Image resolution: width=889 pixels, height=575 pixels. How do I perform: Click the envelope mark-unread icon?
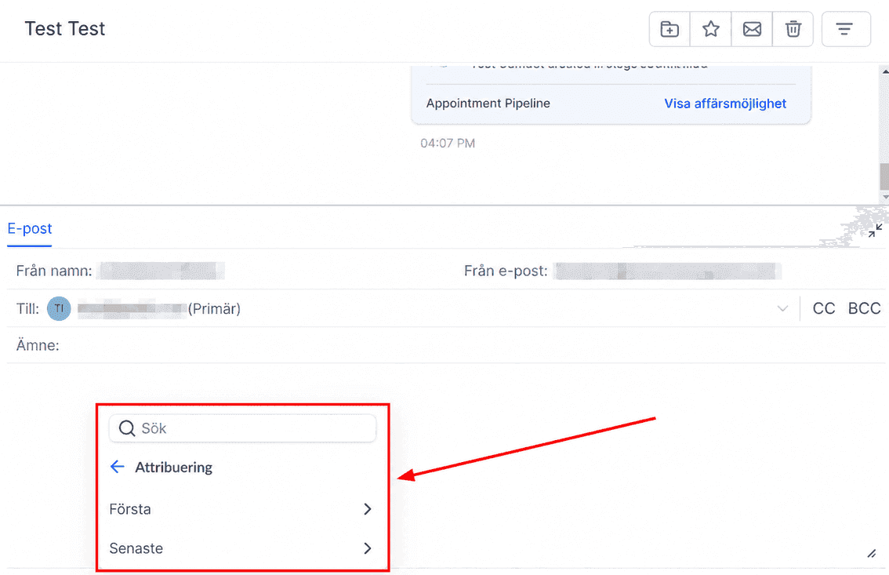point(752,29)
